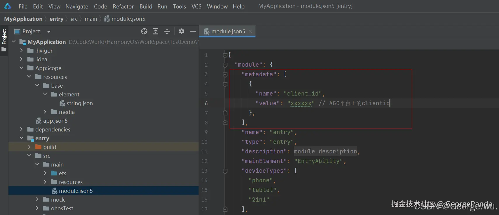Collapse the MyApplication root node
Viewport: 499px width, 215px height.
13,42
